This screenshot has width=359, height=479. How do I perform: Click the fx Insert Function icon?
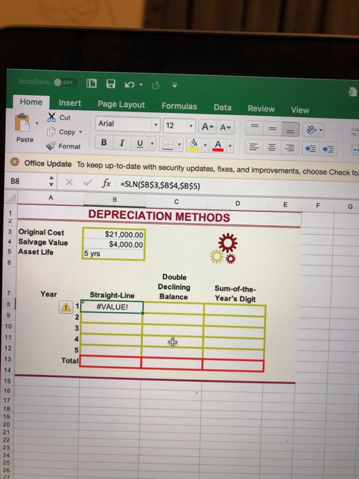(106, 183)
